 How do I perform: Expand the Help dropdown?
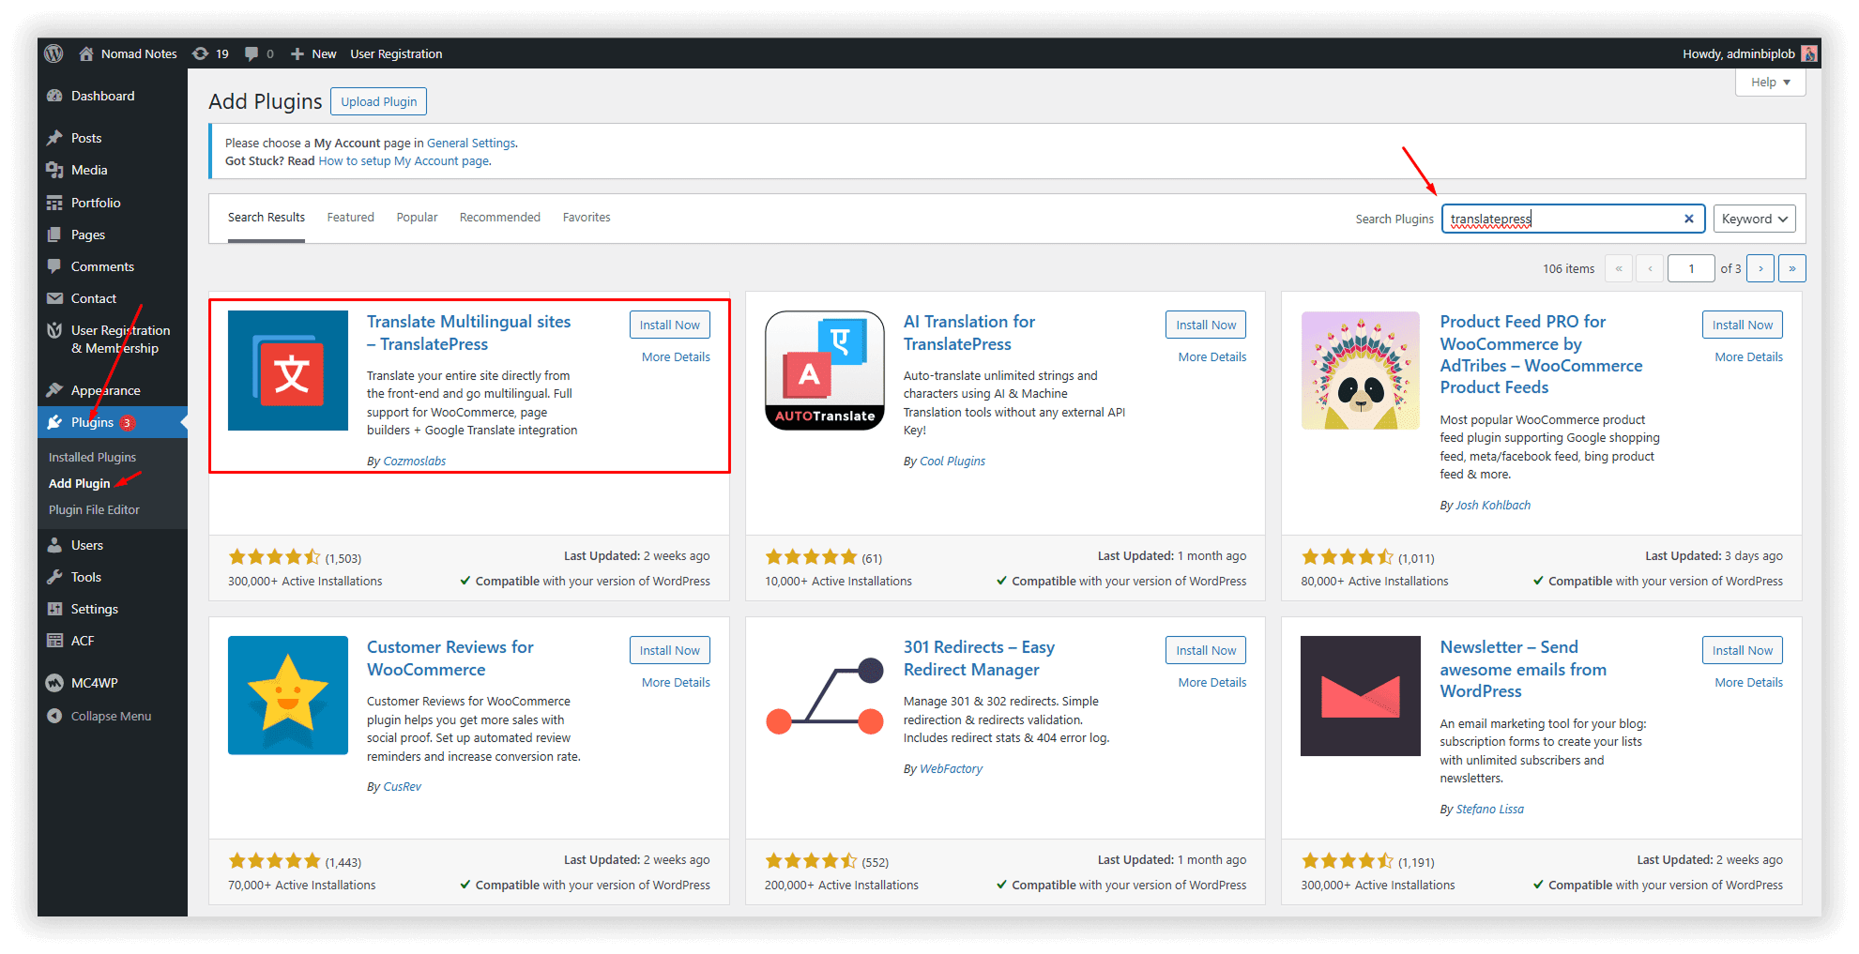(1770, 82)
